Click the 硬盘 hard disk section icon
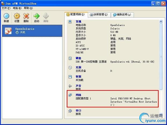 coord(70,58)
